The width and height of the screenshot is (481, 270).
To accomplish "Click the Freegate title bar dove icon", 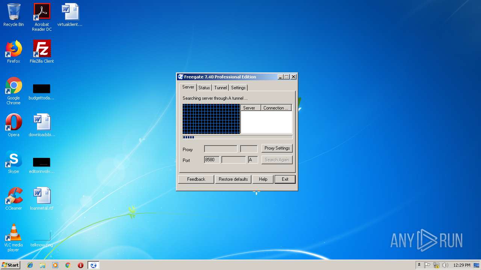I will pyautogui.click(x=181, y=77).
